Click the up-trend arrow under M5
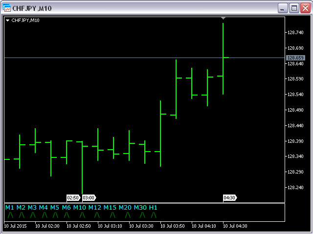This screenshot has height=234, width=313. tap(55, 215)
